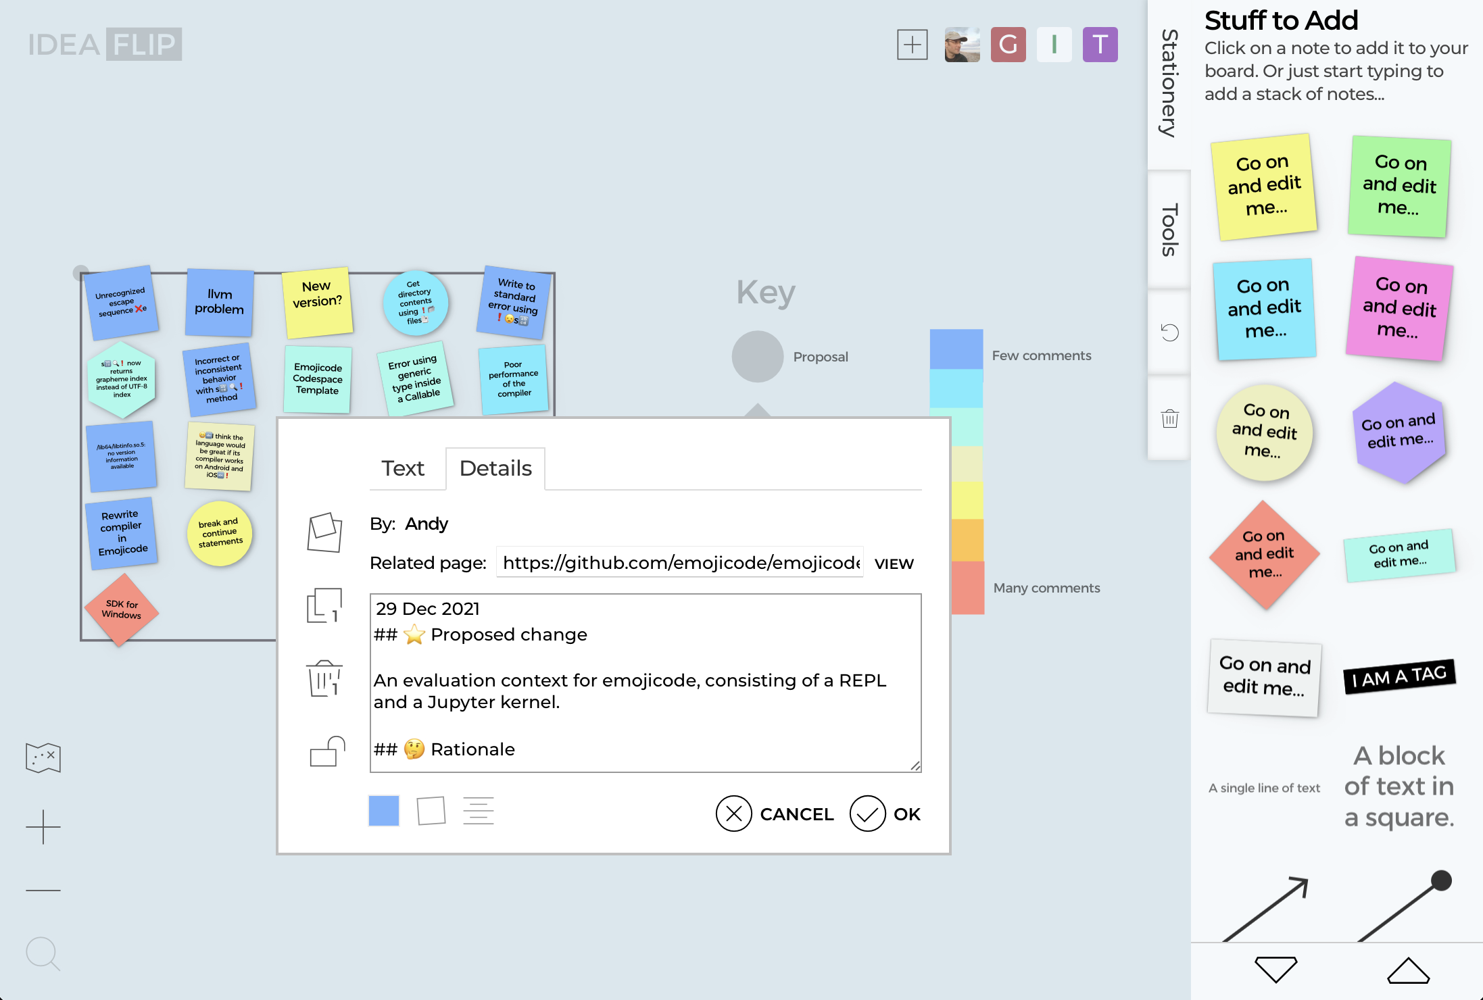The image size is (1483, 1000).
Task: Open the user photo avatar
Action: (x=962, y=45)
